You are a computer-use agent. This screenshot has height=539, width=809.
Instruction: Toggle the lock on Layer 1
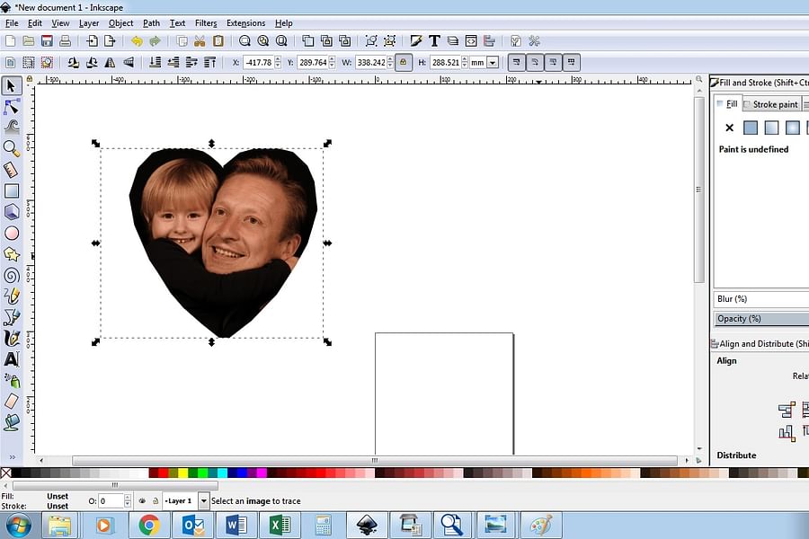pyautogui.click(x=156, y=500)
